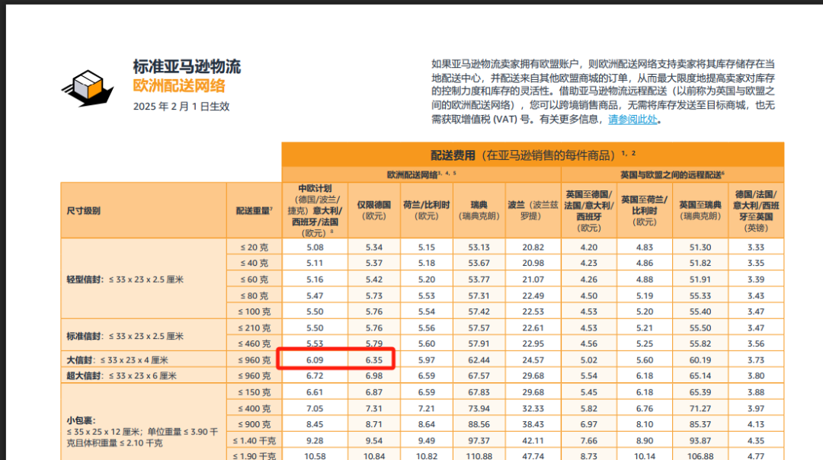The width and height of the screenshot is (823, 460).
Task: Click the ≤ 80 克 weight cell
Action: tap(254, 295)
